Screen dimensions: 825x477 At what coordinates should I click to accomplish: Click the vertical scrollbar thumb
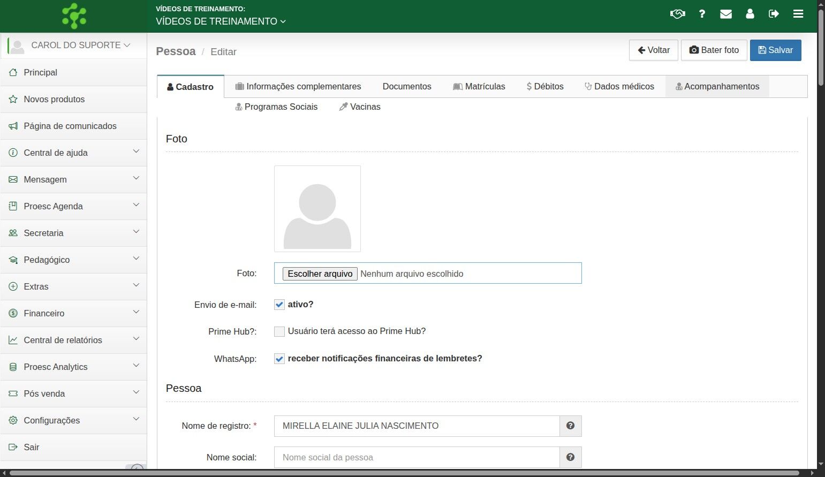pos(821,48)
